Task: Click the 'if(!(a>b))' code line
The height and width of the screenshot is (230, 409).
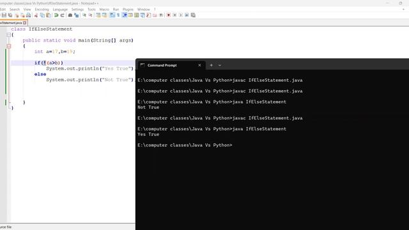Action: tap(49, 63)
